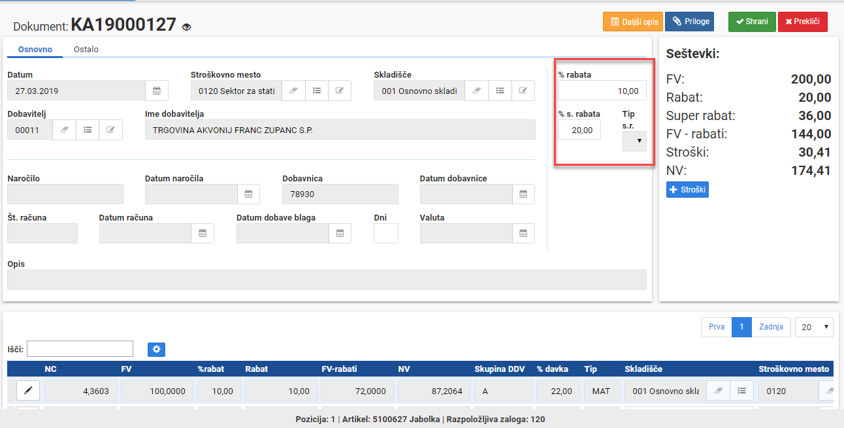844x428 pixels.
Task: Clear Stroškovno mesto with eraser icon
Action: click(x=293, y=91)
